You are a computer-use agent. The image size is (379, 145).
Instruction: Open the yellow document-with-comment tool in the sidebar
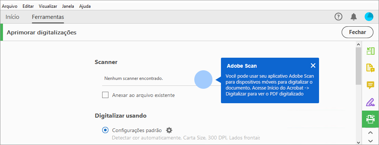pos(370,68)
